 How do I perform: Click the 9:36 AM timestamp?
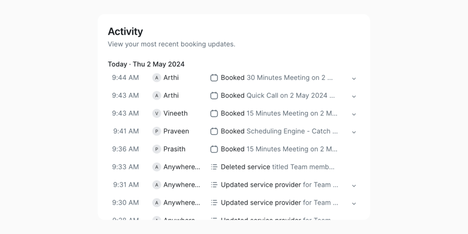[125, 149]
